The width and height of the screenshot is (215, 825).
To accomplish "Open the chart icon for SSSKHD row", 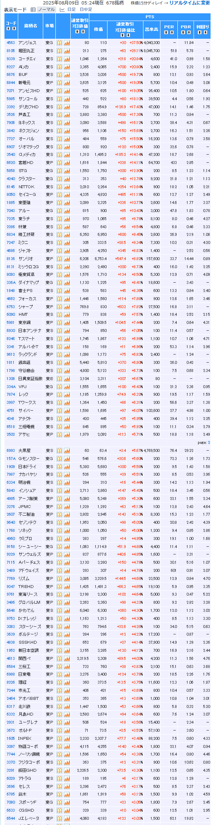I will click(67, 642).
